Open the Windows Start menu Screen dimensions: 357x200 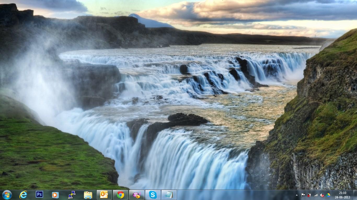(x=7, y=195)
